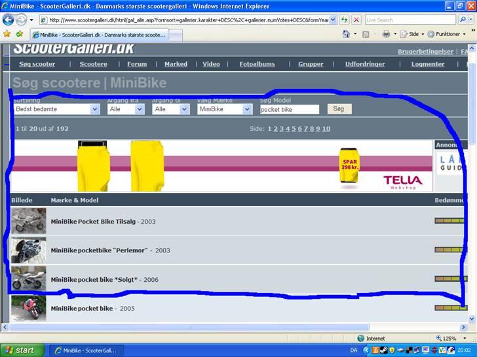Switch to the MiniBike - ScooterGall... taskbar item
This screenshot has width=477, height=357.
coord(86,350)
